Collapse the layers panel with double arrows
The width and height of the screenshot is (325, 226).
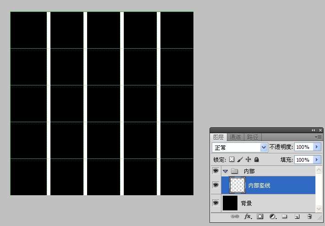pyautogui.click(x=313, y=130)
